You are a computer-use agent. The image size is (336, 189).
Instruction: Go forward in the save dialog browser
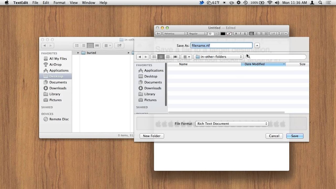146,57
